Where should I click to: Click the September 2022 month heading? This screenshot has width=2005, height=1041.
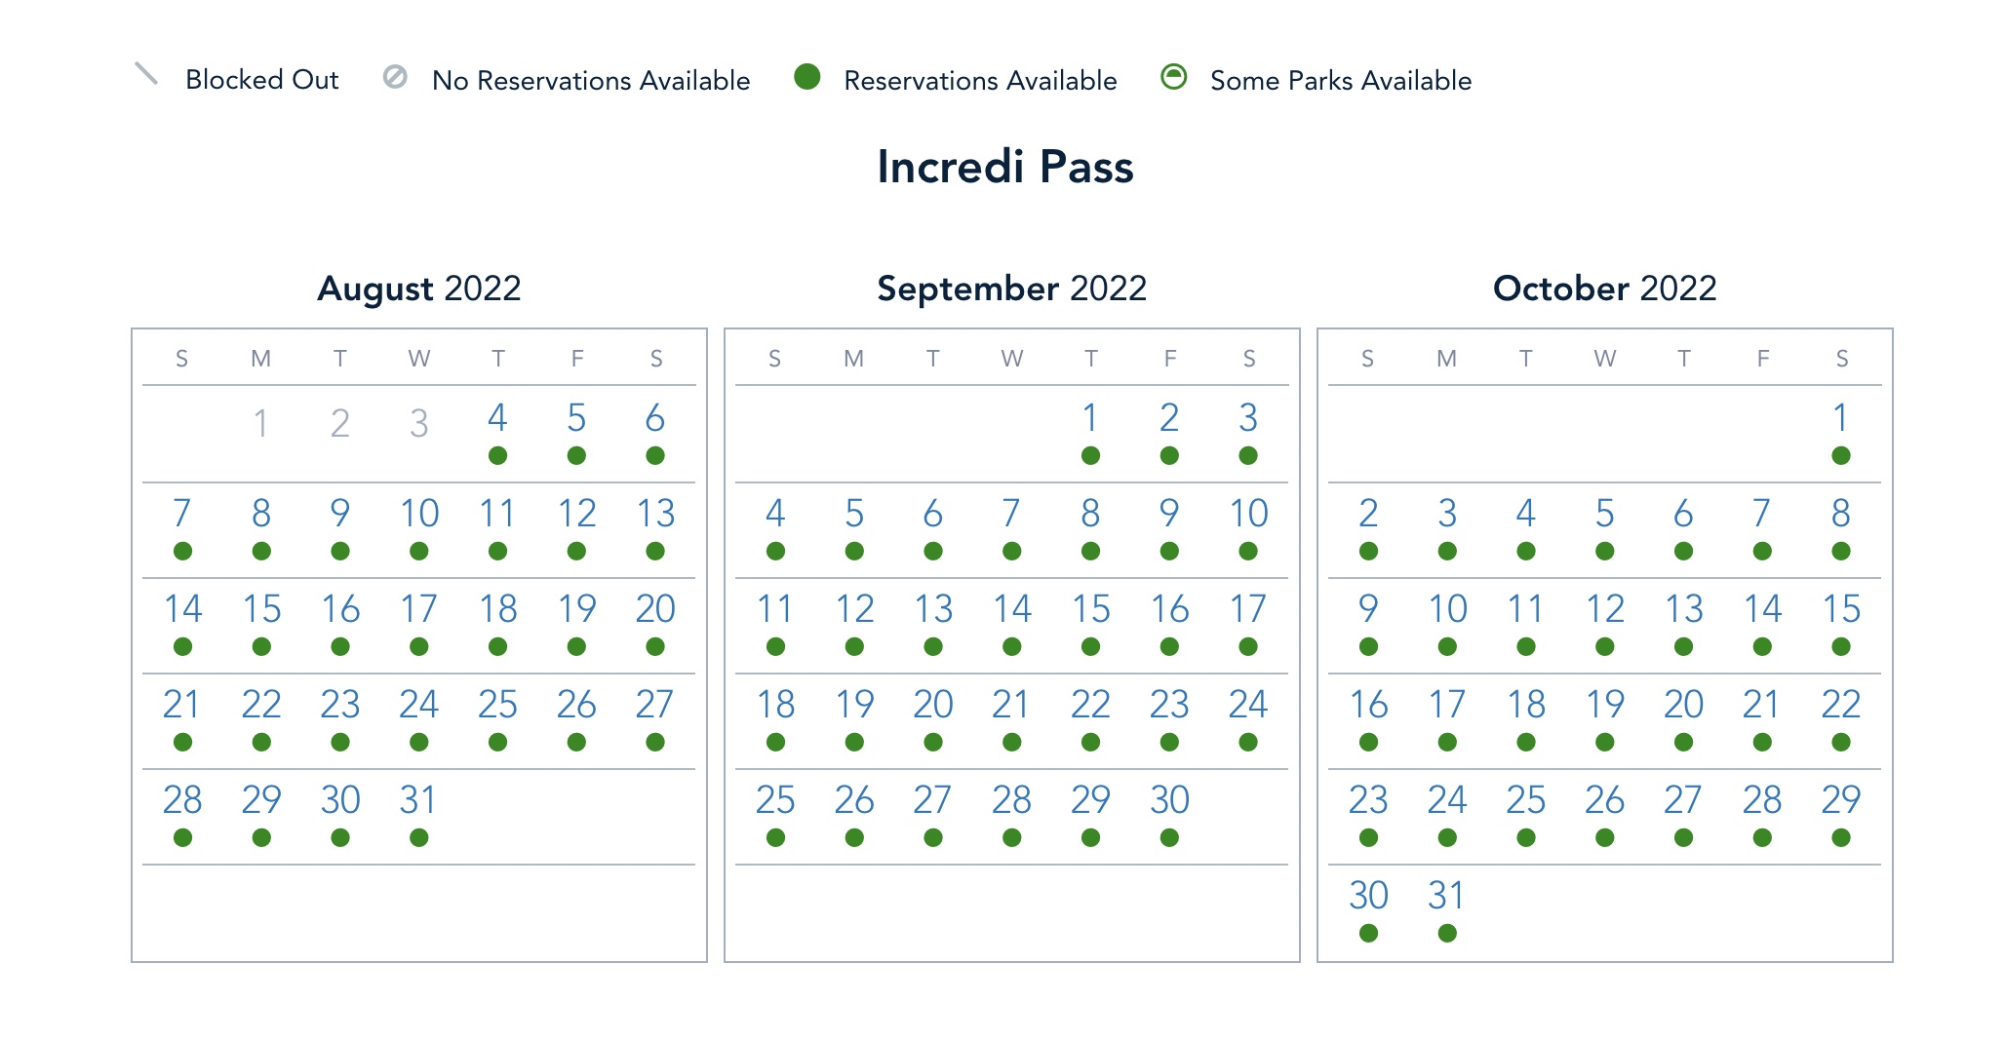tap(1011, 289)
